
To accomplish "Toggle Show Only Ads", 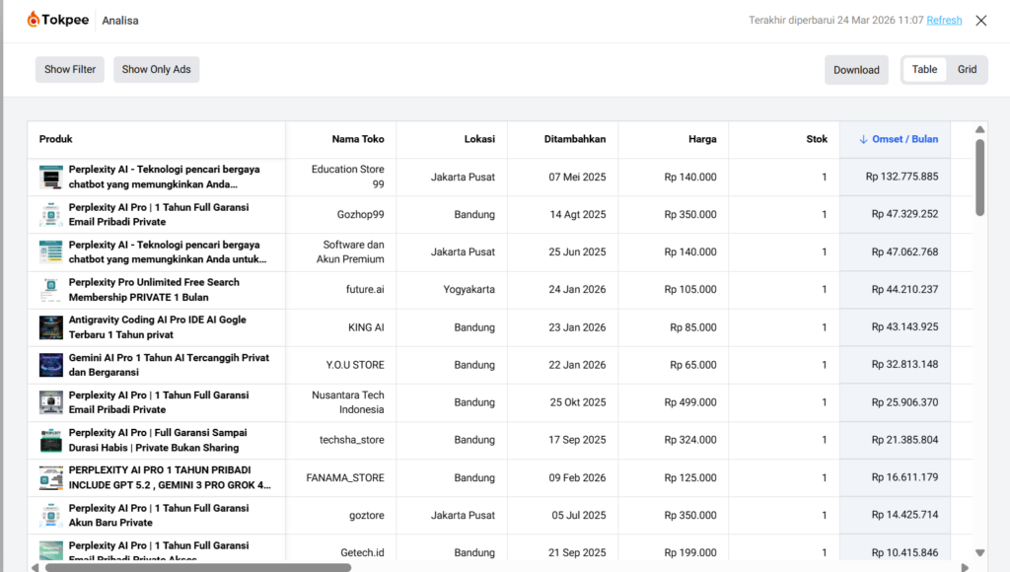I will (x=156, y=70).
